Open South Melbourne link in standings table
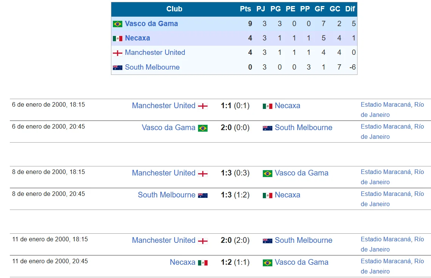This screenshot has width=431, height=278. pos(152,67)
